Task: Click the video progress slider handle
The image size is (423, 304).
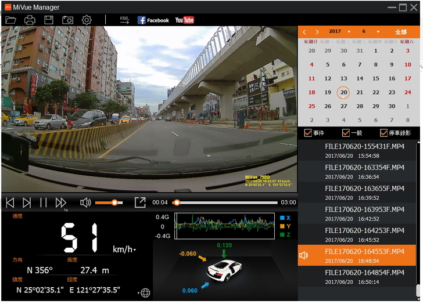Action: [177, 202]
